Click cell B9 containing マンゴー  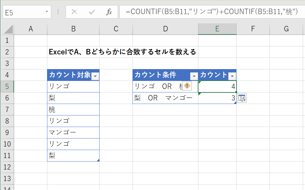click(x=73, y=132)
